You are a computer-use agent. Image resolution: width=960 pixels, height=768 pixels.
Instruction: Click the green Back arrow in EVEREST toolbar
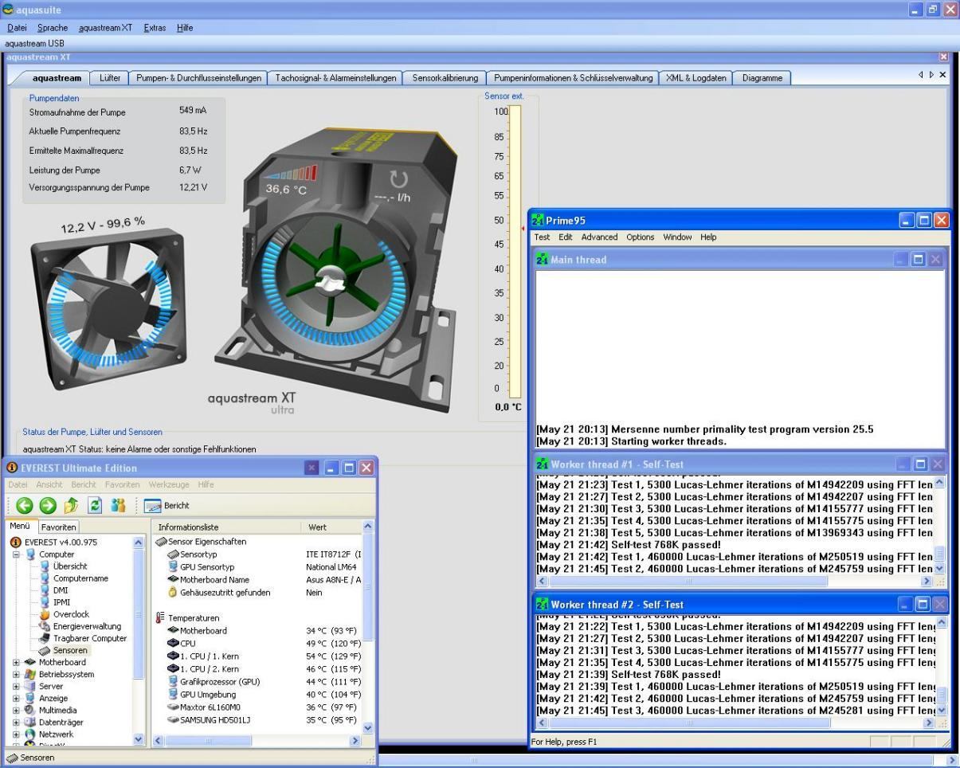click(24, 505)
